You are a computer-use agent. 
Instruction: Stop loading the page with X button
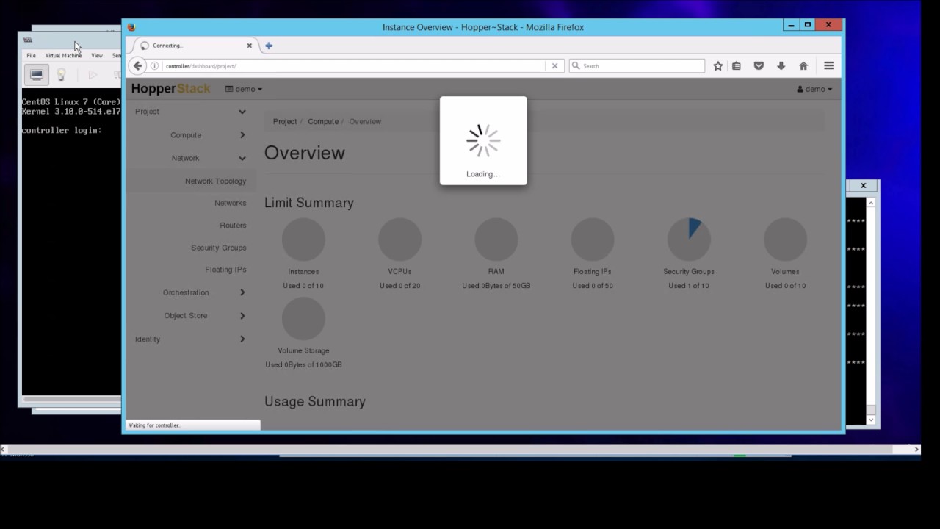(x=554, y=65)
